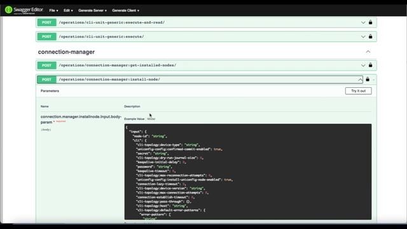The image size is (407, 229).
Task: Click the "password" line in example JSON
Action: click(154, 167)
